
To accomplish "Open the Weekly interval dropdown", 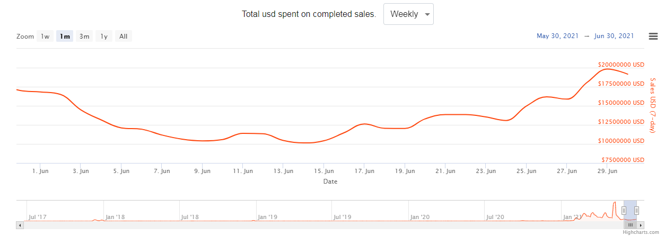I will point(408,14).
